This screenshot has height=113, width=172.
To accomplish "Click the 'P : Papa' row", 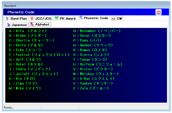I will click(87, 40).
